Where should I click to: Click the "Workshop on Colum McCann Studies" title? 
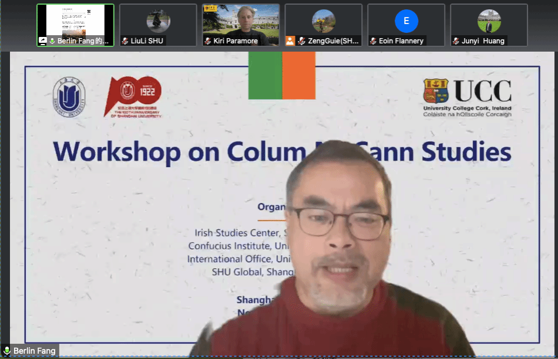point(282,151)
